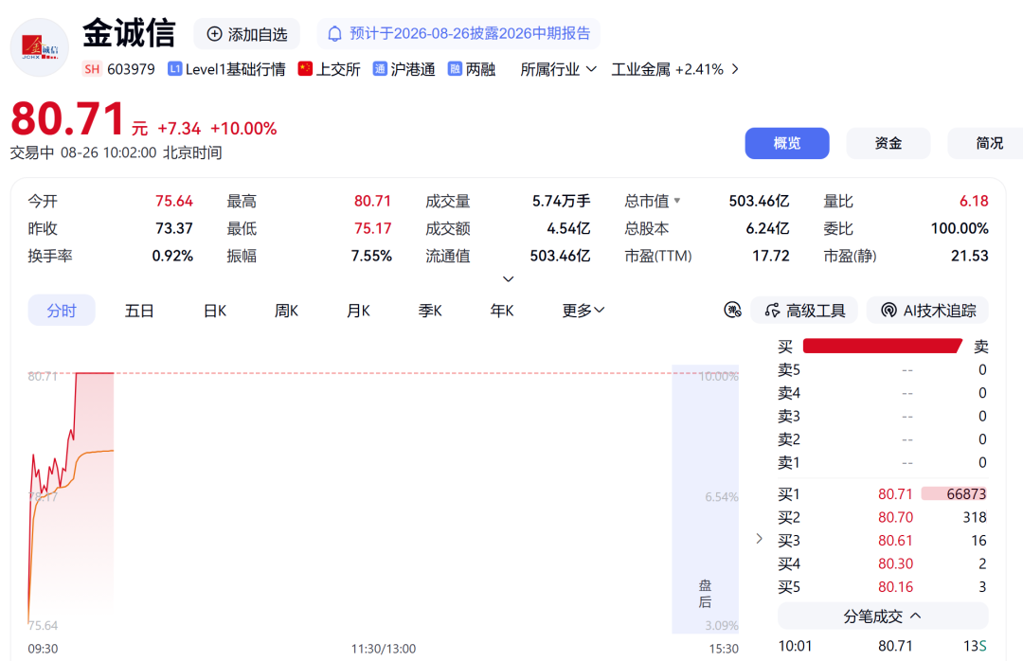Toggle the 总市值 dropdown triangle

point(677,201)
